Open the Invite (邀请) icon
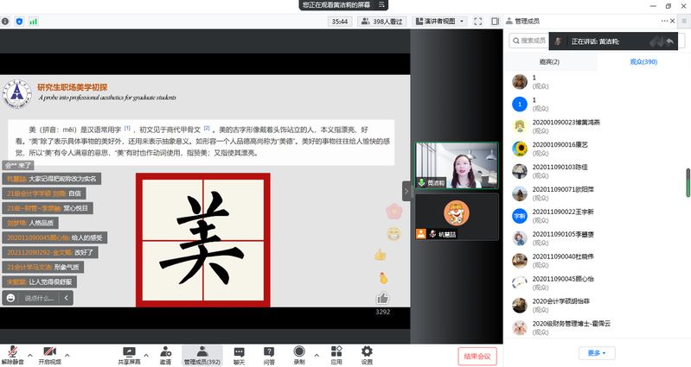Screen dimensions: 691x367 [164, 351]
